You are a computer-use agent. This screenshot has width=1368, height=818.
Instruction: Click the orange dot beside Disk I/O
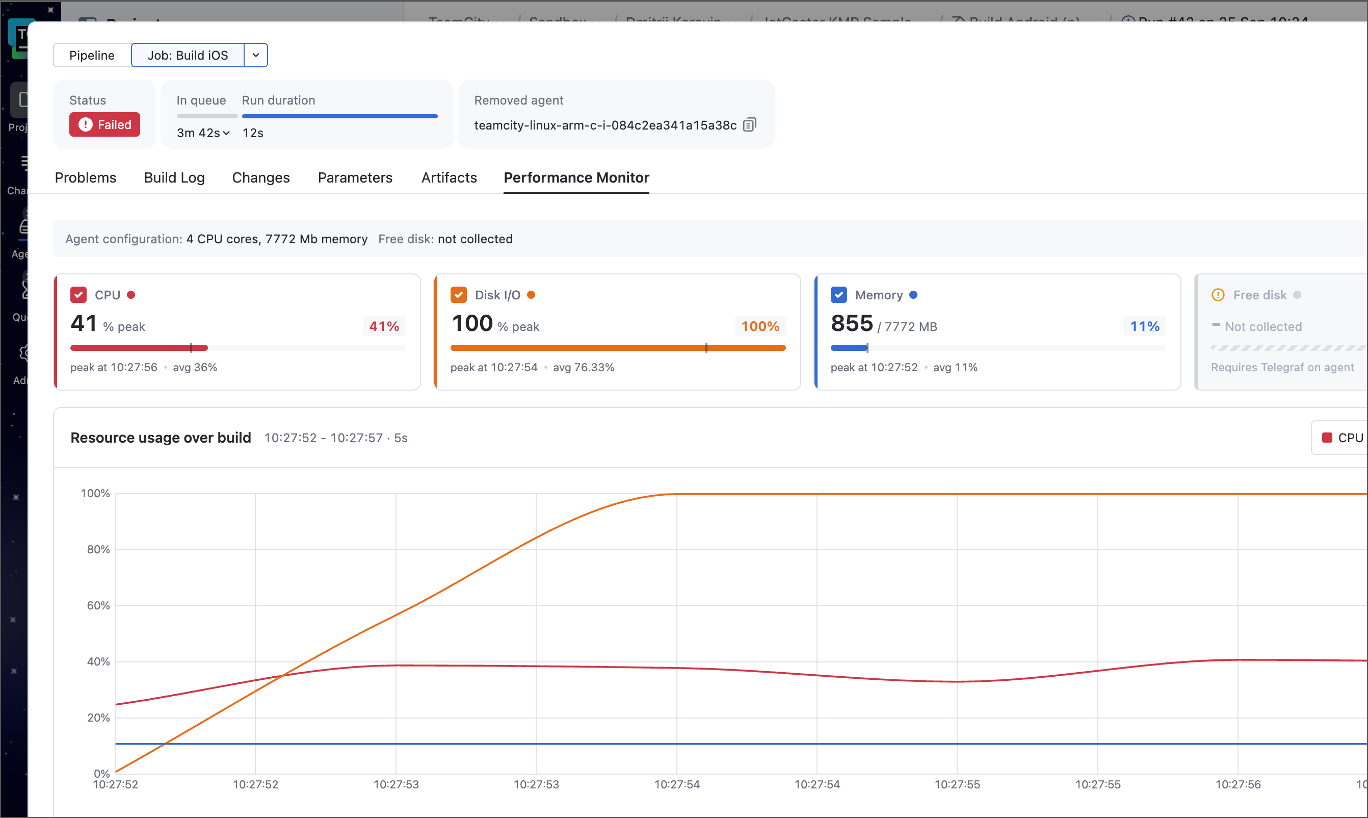[x=531, y=295]
